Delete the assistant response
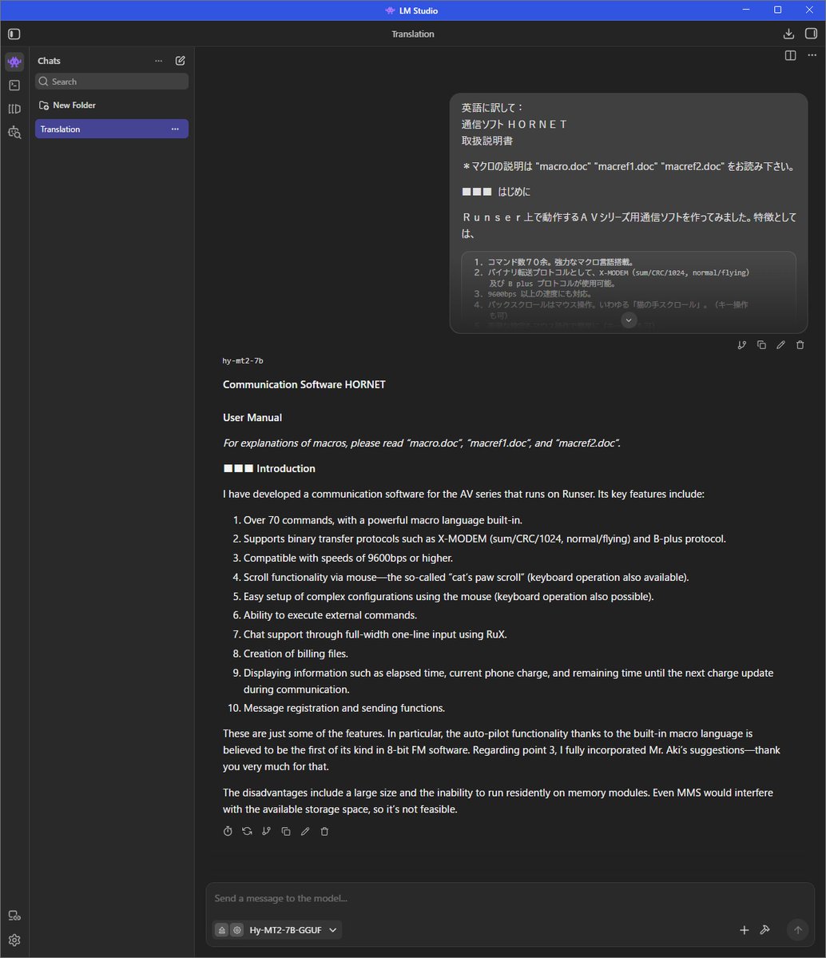Viewport: 826px width, 958px height. pyautogui.click(x=324, y=831)
